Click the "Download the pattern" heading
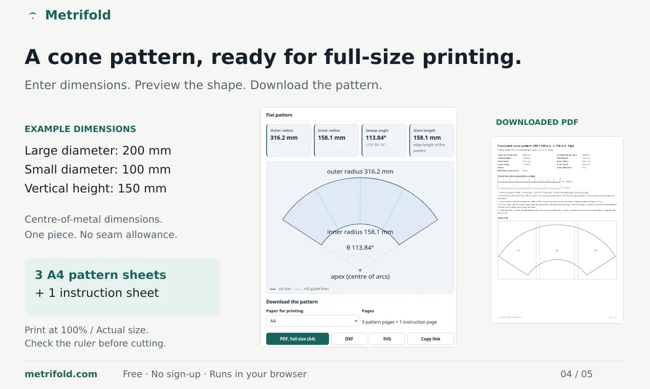This screenshot has width=650, height=389. click(x=292, y=302)
